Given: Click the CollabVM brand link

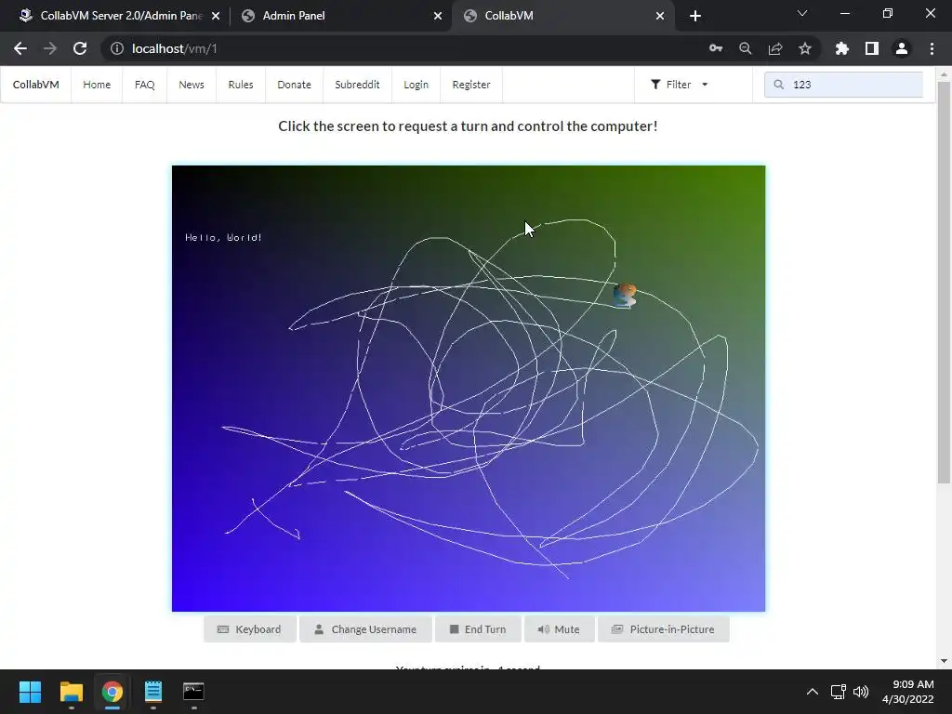Looking at the screenshot, I should click(36, 85).
